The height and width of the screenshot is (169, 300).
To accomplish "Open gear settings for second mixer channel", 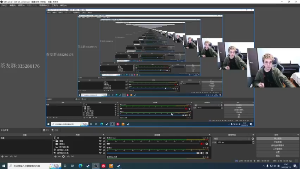I will point(207,153).
